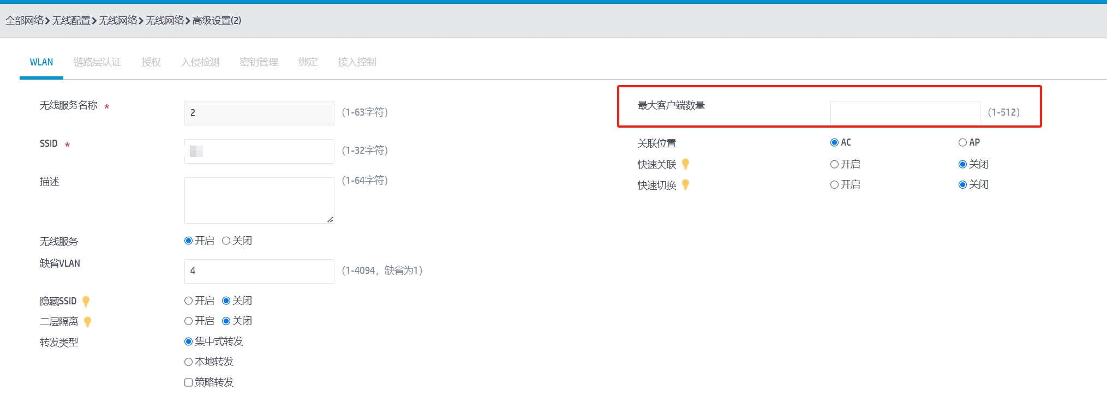The image size is (1107, 402).
Task: Enable 快速关联 with 开启
Action: point(834,164)
